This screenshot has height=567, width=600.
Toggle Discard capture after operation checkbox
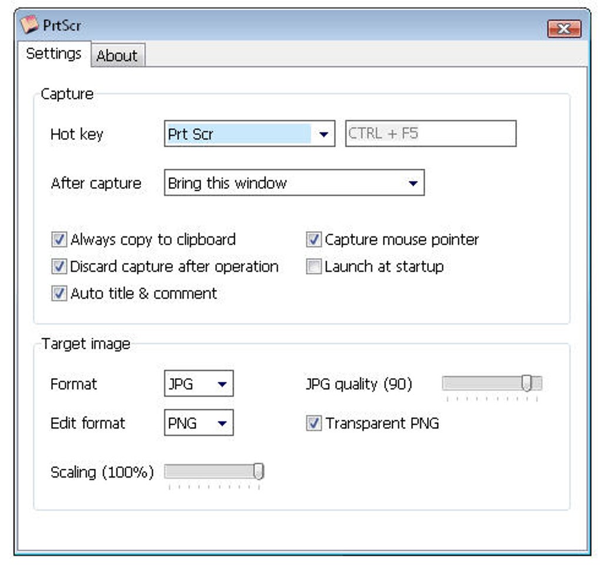click(59, 266)
